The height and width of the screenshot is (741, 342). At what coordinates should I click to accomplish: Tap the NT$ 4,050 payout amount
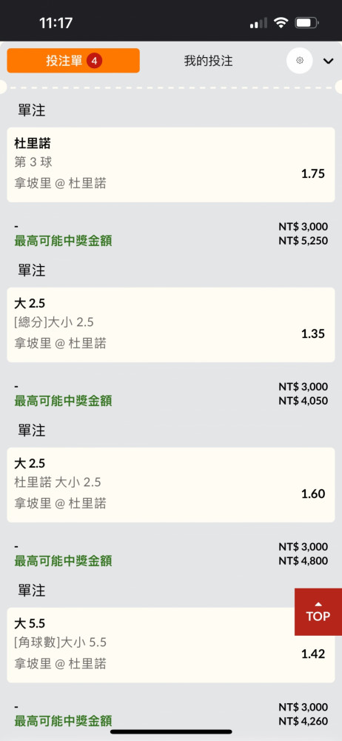coord(304,401)
